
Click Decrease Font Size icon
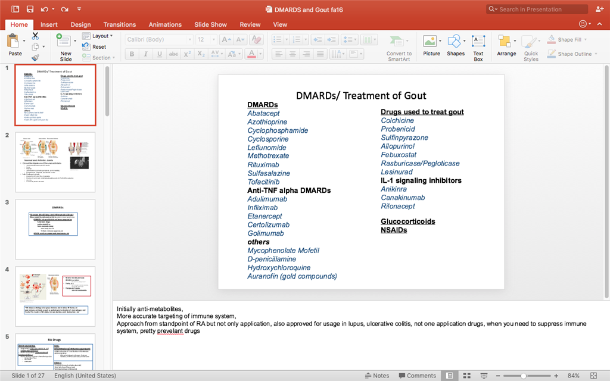point(240,40)
